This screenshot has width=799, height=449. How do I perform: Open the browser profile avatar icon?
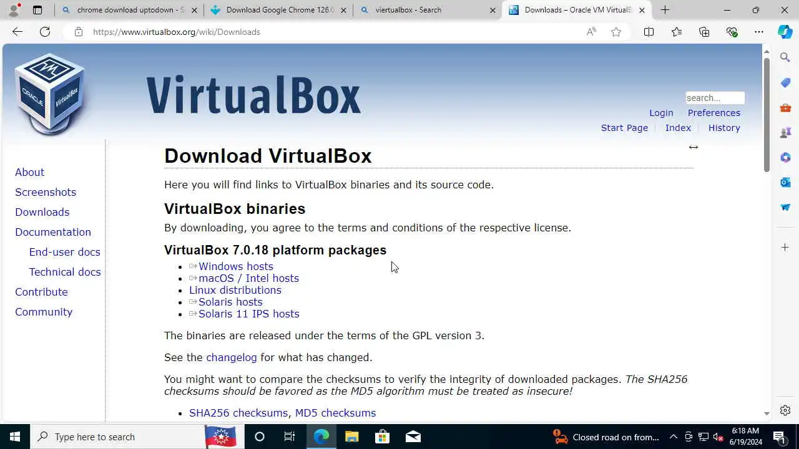tap(14, 10)
